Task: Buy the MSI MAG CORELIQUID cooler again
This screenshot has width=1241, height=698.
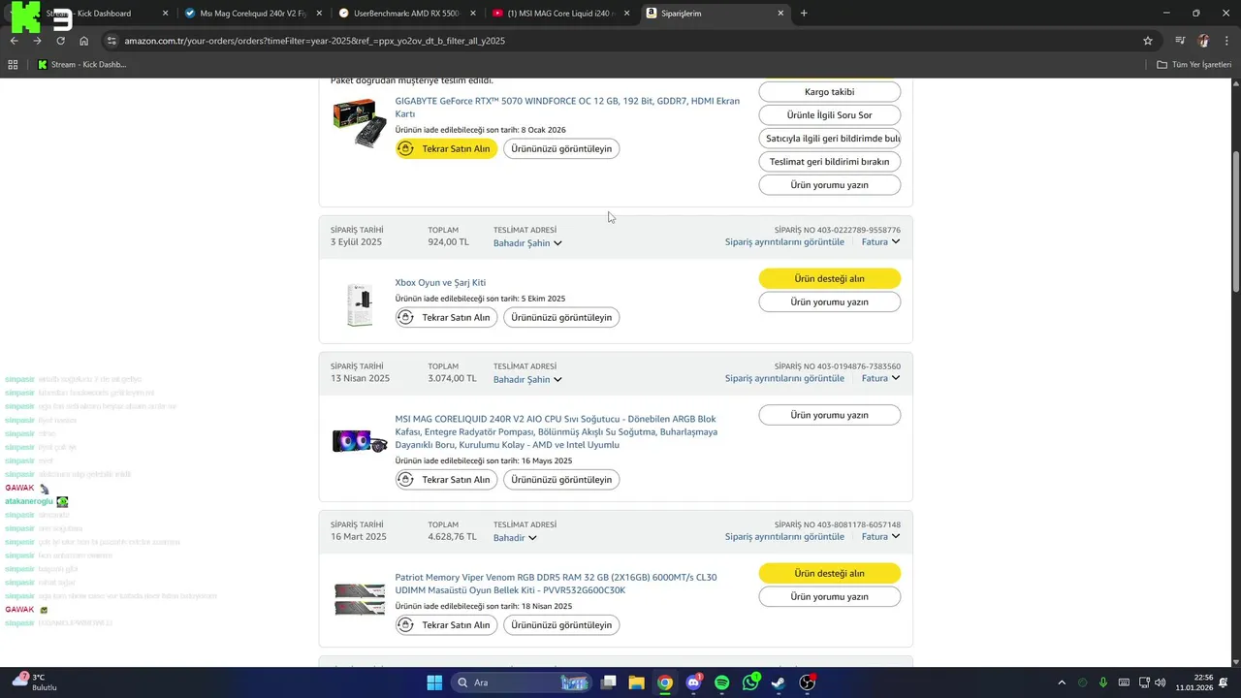Action: [447, 480]
